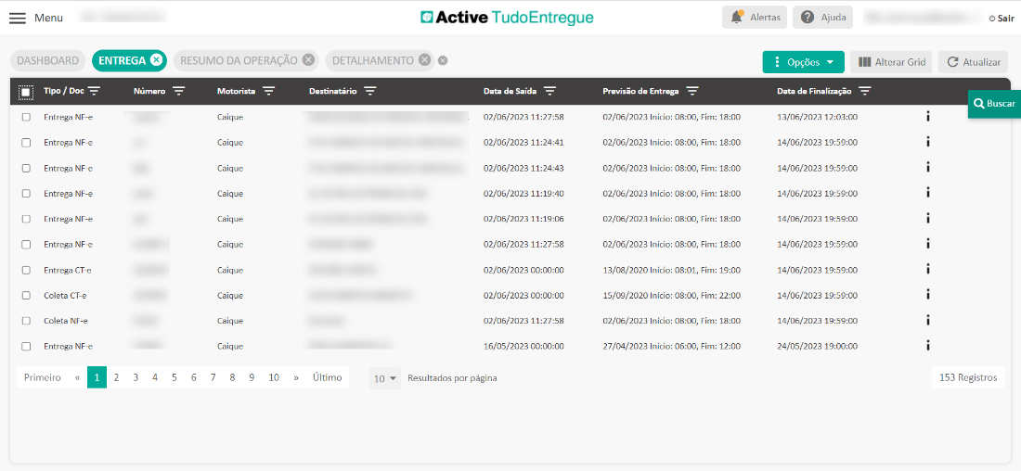Click small close-all icon after DETALHAMENTO
Viewport: 1021px width, 471px height.
tap(443, 60)
